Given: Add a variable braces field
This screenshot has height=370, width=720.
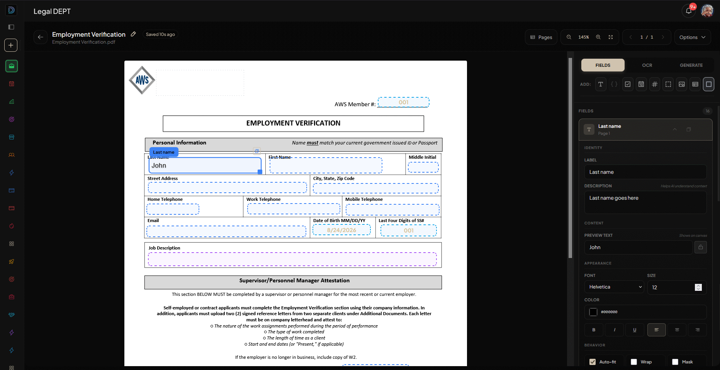Looking at the screenshot, I should [x=614, y=84].
